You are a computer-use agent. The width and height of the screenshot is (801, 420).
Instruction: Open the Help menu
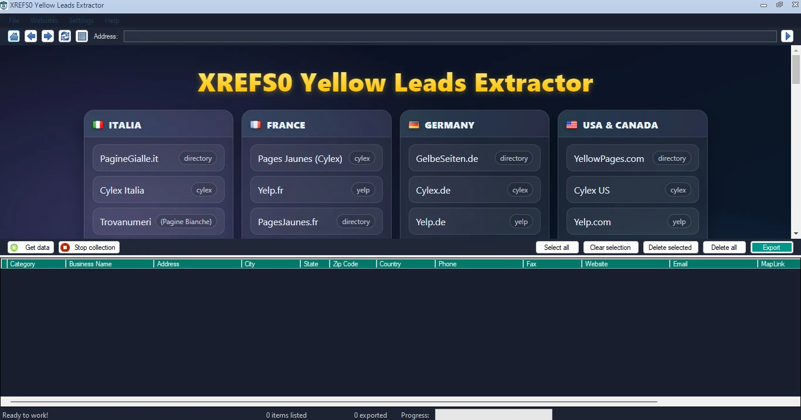(112, 21)
